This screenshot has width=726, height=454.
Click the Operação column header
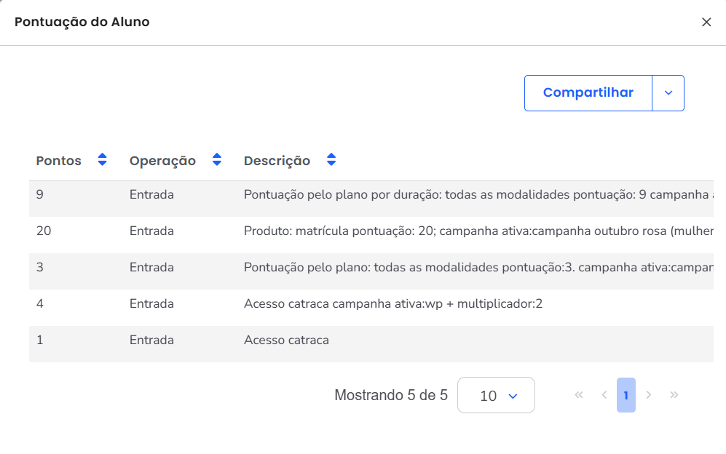(162, 161)
